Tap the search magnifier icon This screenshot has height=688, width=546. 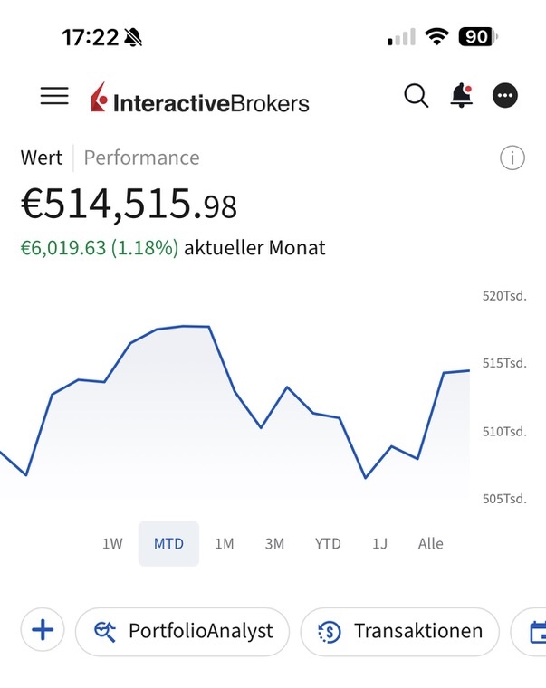pyautogui.click(x=416, y=96)
